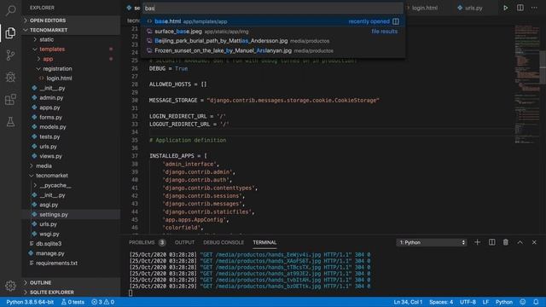
Task: Switch to login.html editor tab
Action: [424, 8]
